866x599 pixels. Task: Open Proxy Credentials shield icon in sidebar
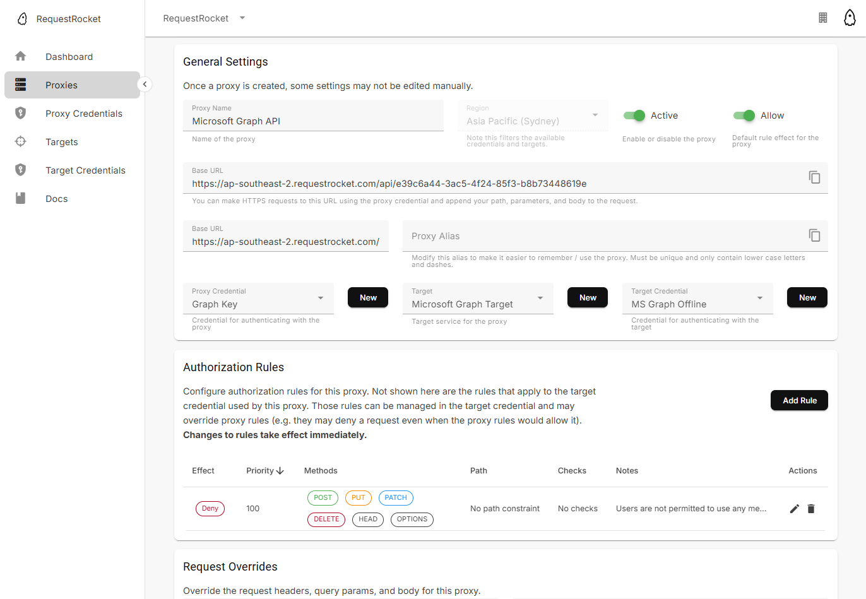click(21, 114)
